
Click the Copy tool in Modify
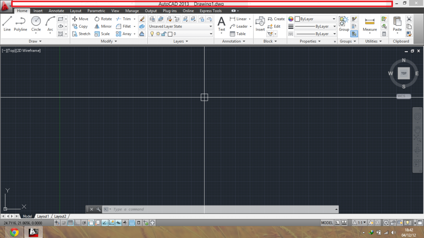[80, 26]
